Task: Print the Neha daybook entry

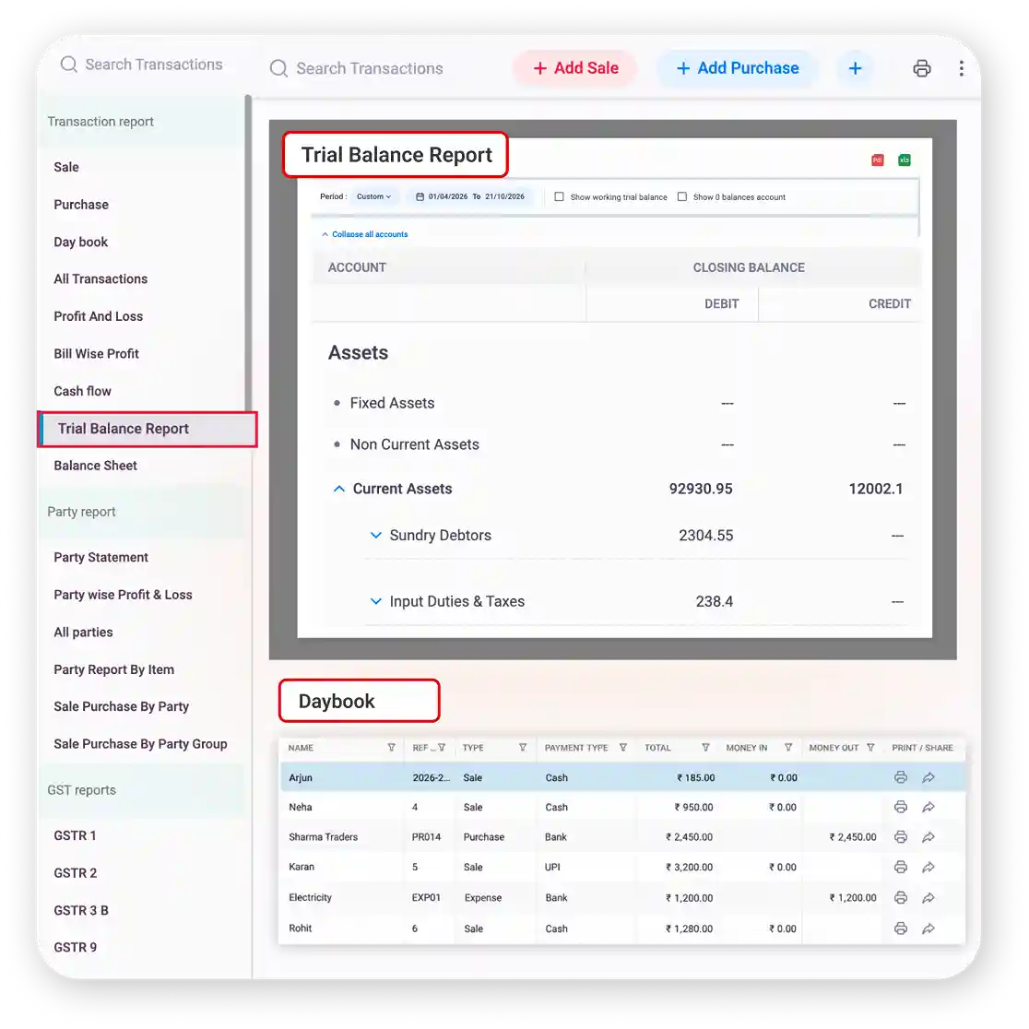Action: (x=900, y=807)
